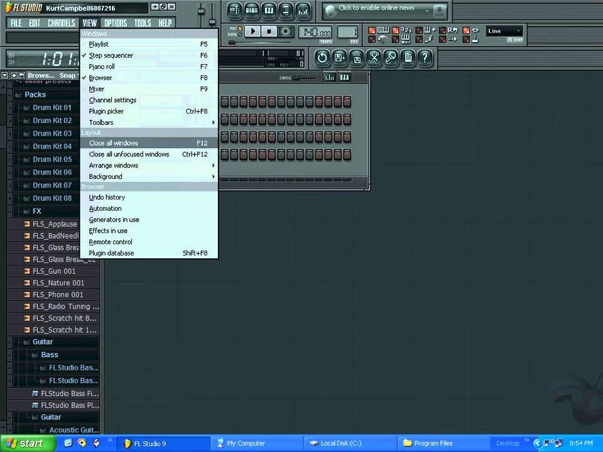Open TOOLS menu

click(143, 23)
